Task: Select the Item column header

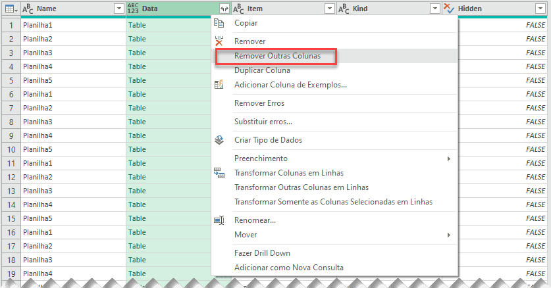Action: (284, 9)
